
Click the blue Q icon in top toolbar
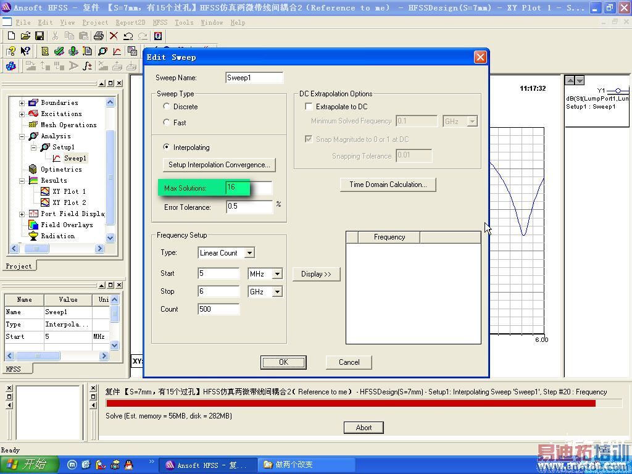click(x=158, y=36)
